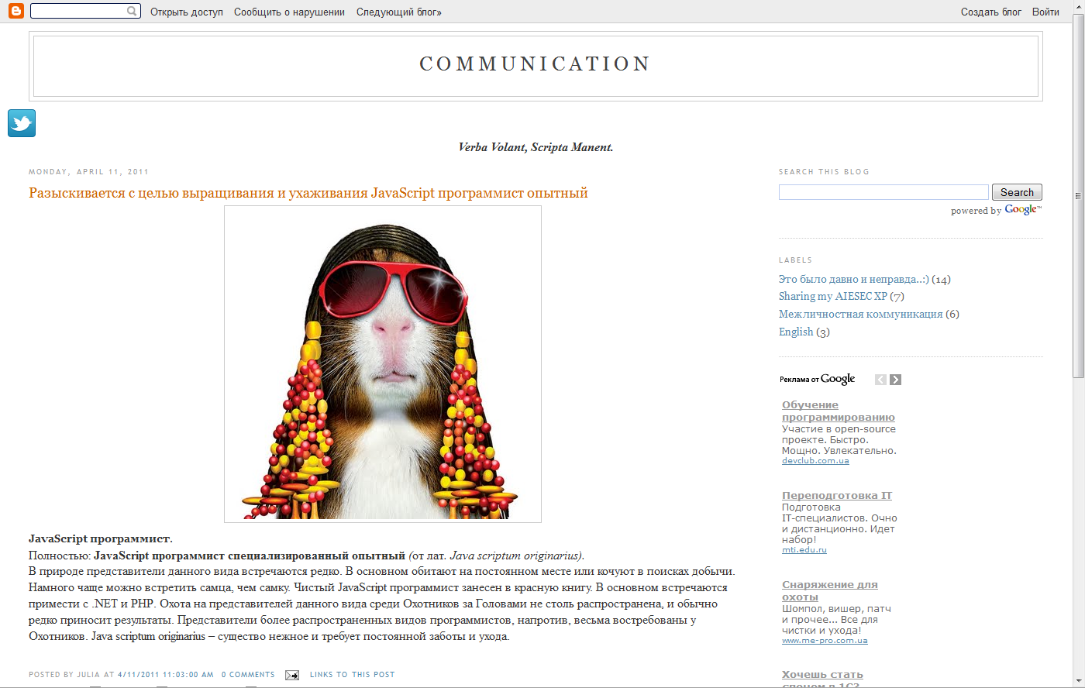Go to 'Следующий блог»' link
This screenshot has height=688, width=1085.
[399, 12]
